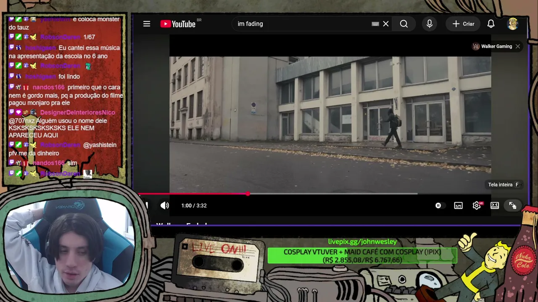The image size is (538, 302).
Task: Click the red scrubber handle on the timeline
Action: (x=248, y=194)
